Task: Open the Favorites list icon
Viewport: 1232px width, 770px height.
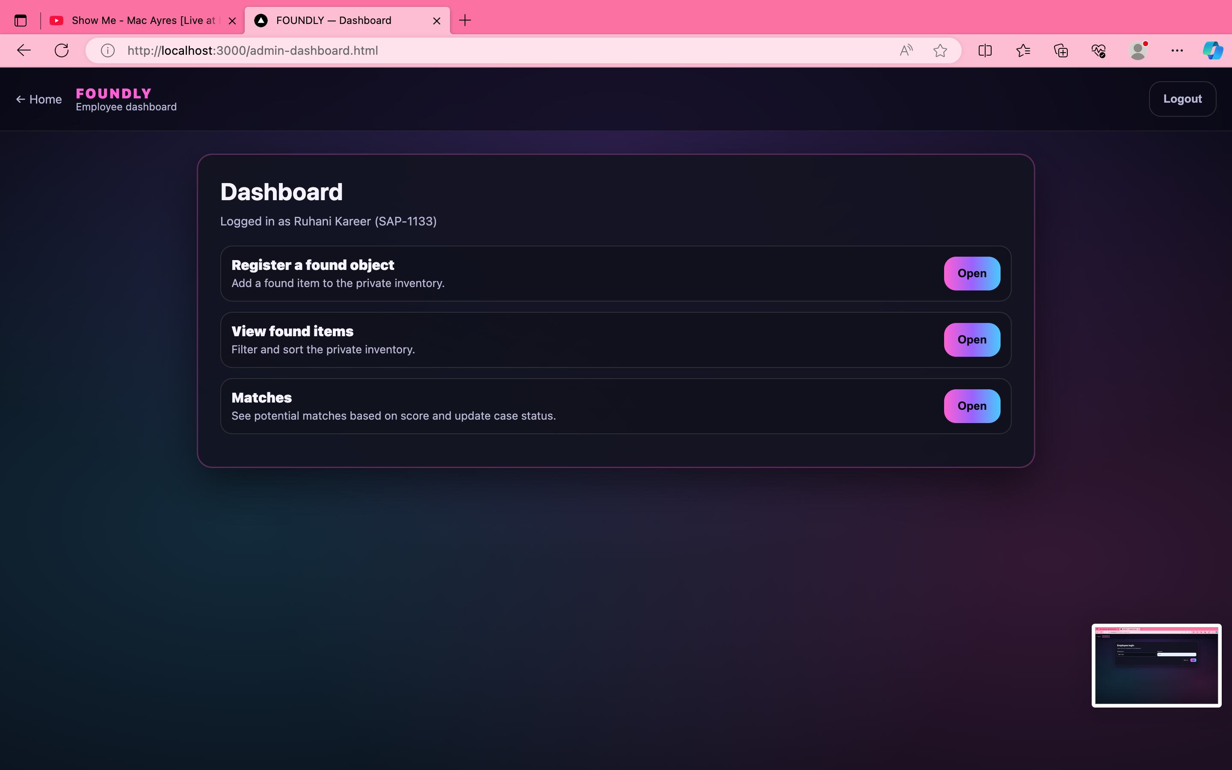Action: pos(1023,50)
